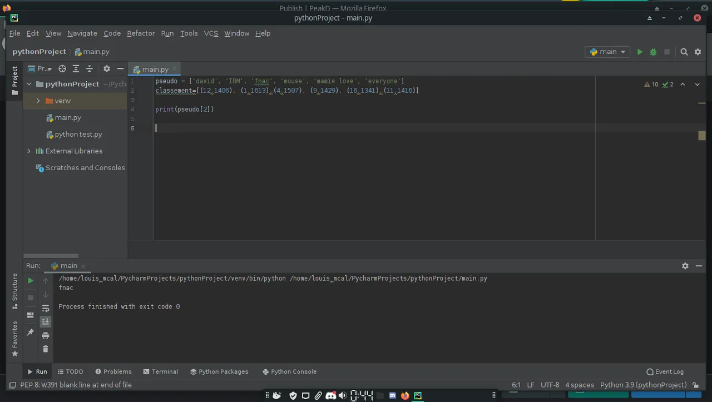Toggle the Favorites tool window side tab
This screenshot has width=712, height=402.
pyautogui.click(x=15, y=339)
